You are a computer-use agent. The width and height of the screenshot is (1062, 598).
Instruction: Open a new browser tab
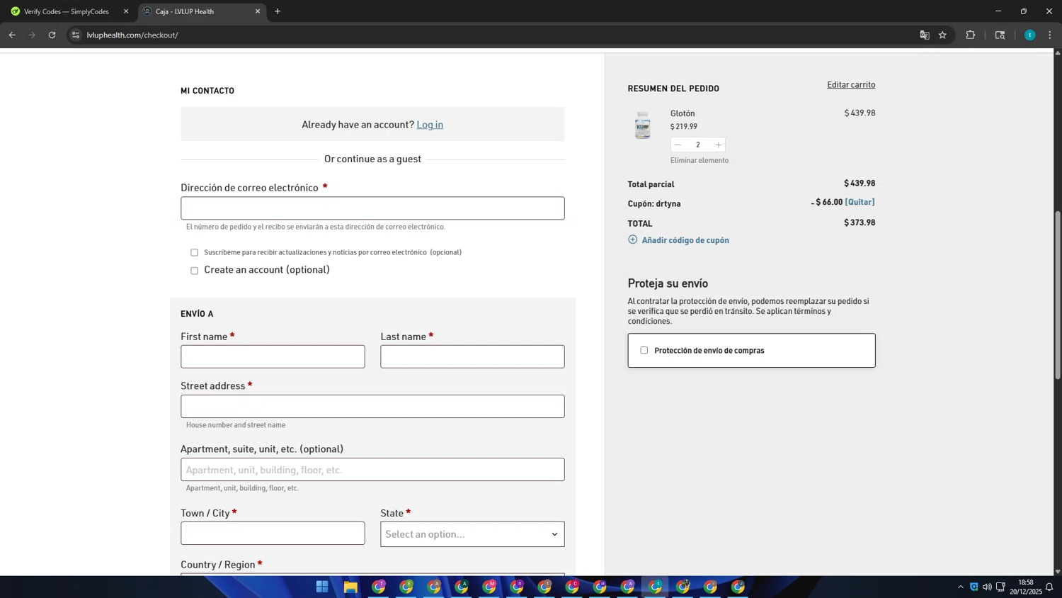(278, 11)
